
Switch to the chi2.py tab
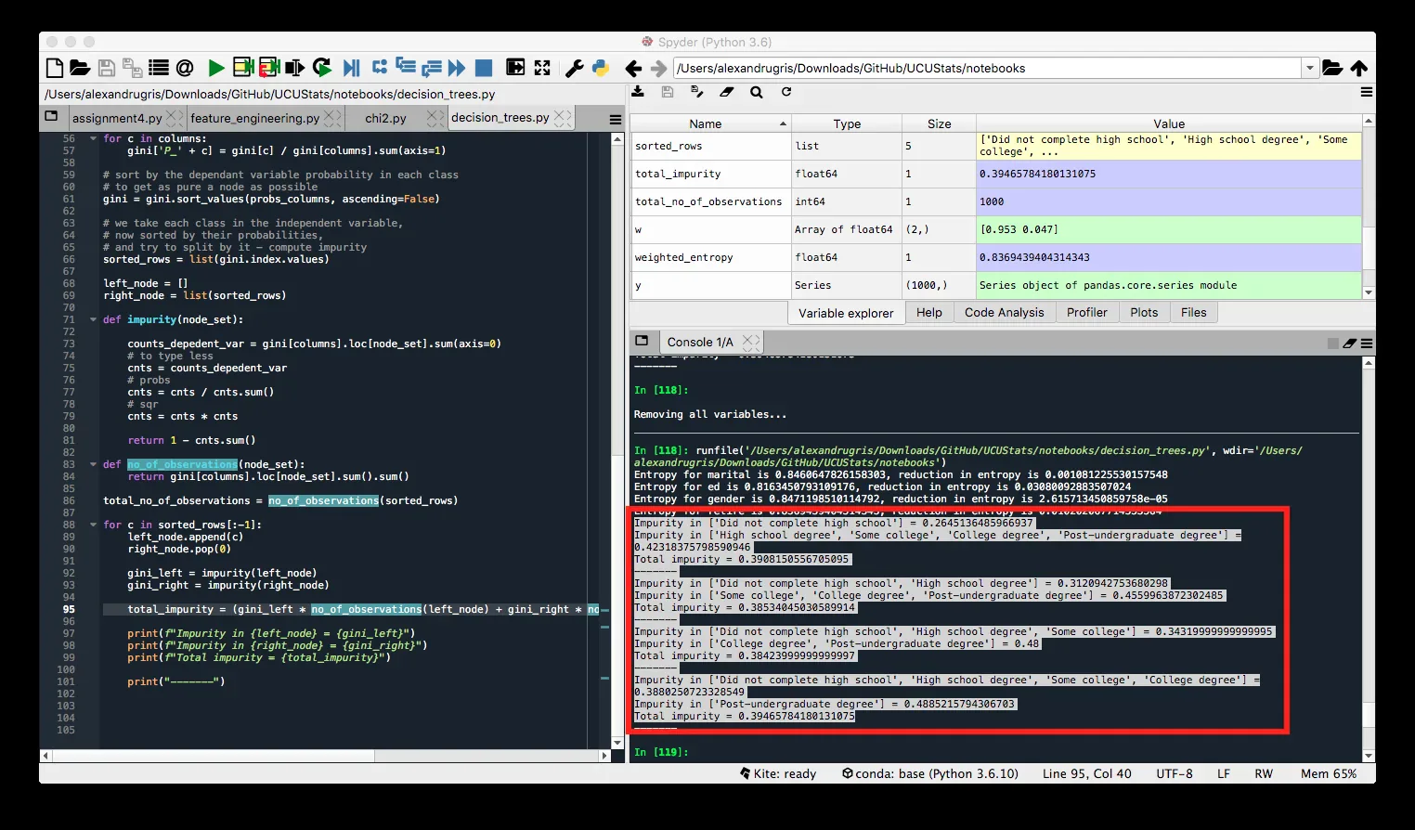pyautogui.click(x=385, y=118)
